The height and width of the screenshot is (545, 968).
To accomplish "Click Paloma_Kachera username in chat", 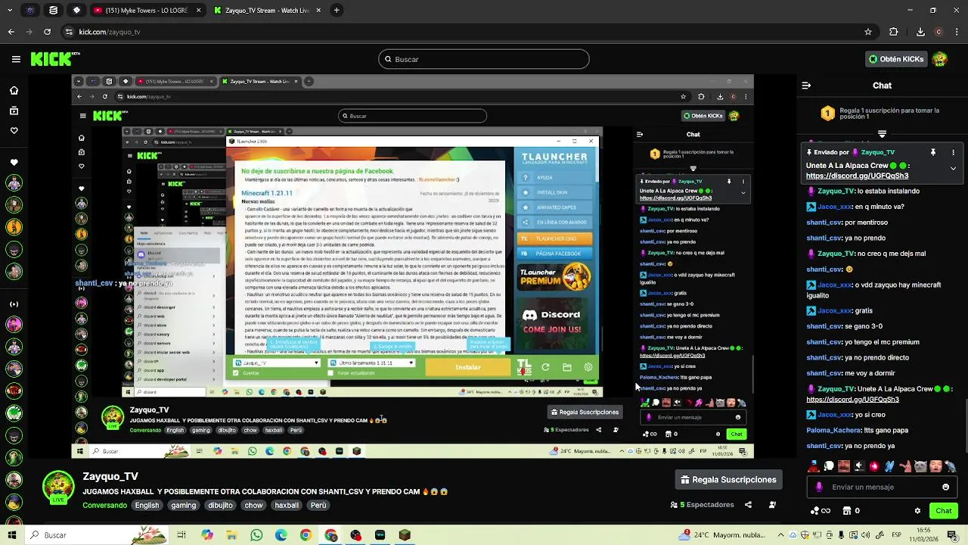I will pos(836,430).
